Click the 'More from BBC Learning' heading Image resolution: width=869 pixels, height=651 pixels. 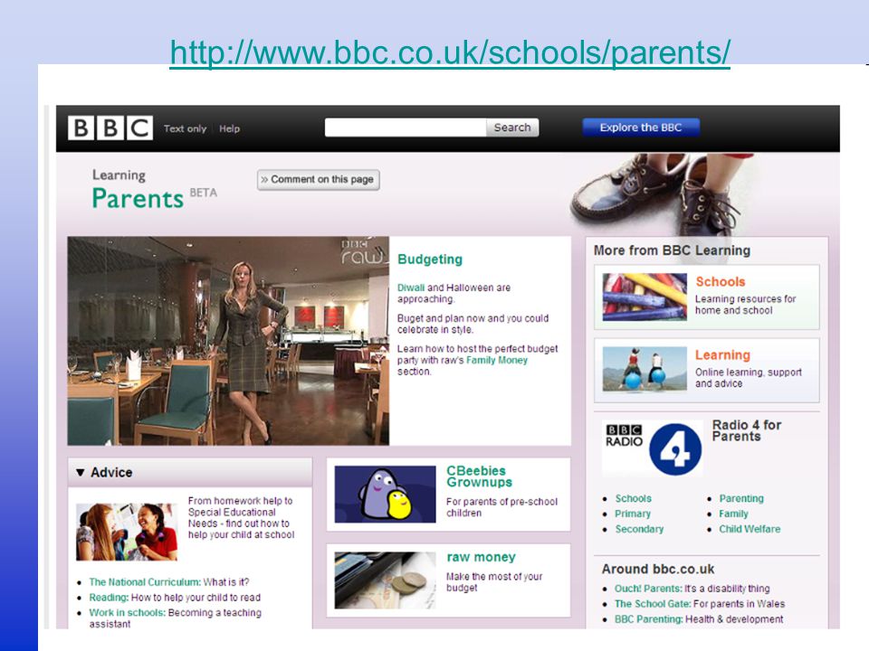(672, 250)
